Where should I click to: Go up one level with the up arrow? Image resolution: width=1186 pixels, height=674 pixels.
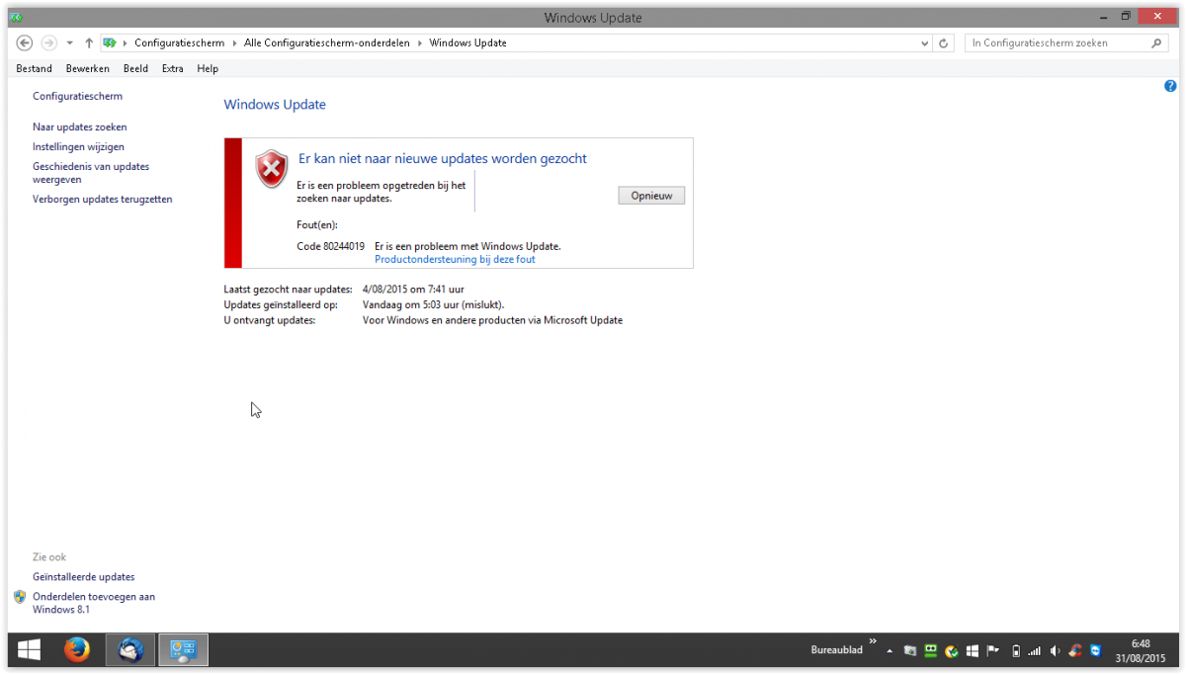click(89, 42)
